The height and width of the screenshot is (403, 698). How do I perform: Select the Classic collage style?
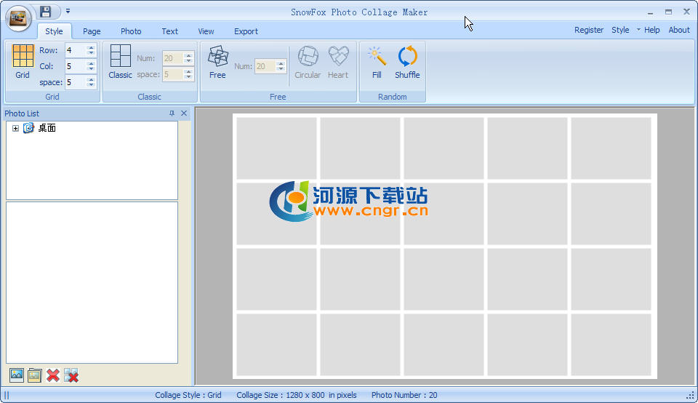[x=120, y=62]
